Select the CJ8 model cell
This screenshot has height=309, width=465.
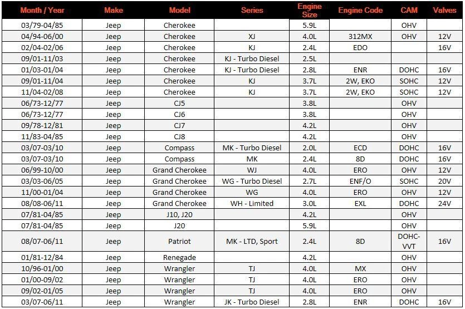tap(179, 137)
